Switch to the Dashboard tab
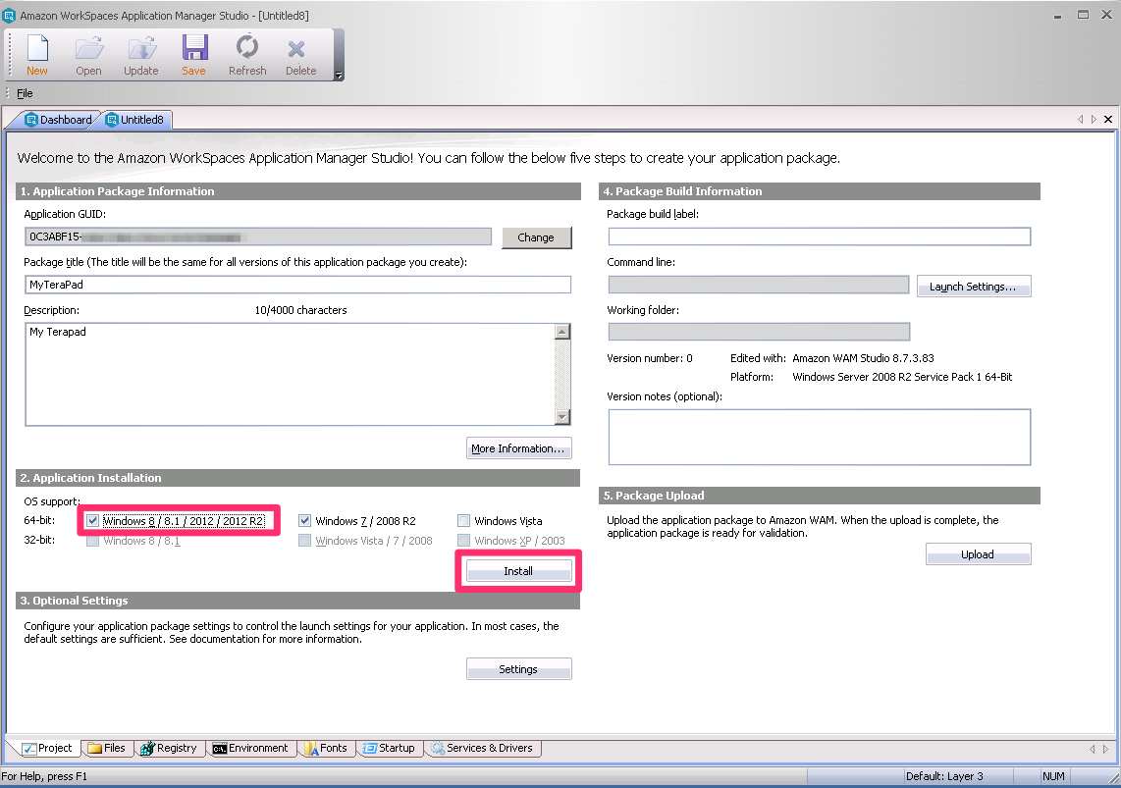Screen dimensions: 1121x788 coord(59,119)
